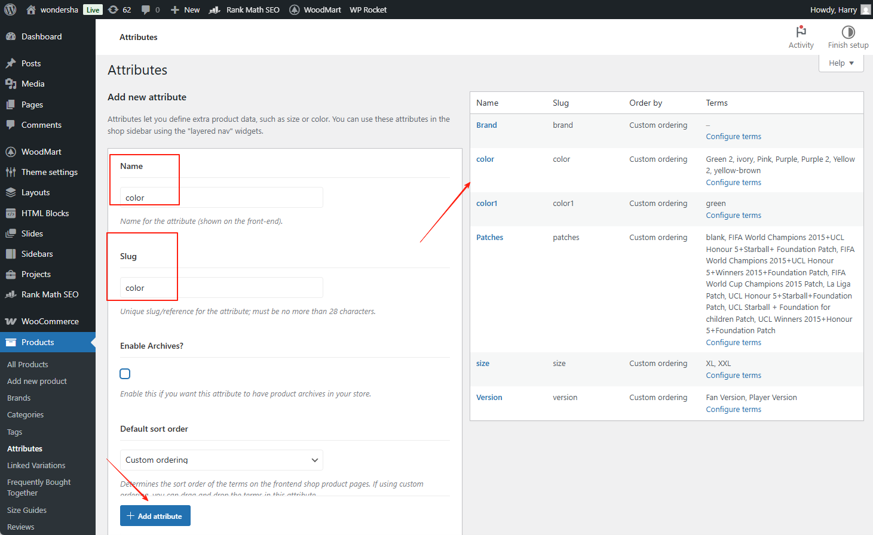The width and height of the screenshot is (873, 535).
Task: Click the Name input field
Action: coord(221,198)
